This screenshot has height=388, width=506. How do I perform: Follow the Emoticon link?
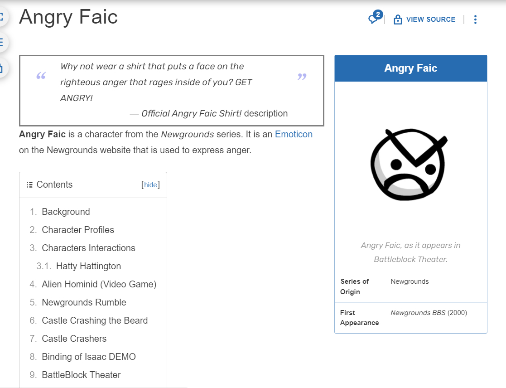tap(294, 134)
